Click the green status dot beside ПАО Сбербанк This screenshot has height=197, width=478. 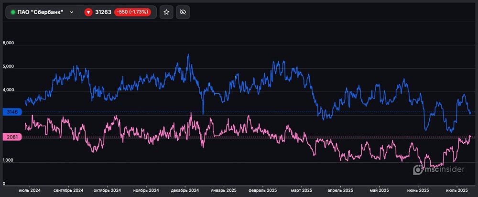[13, 12]
